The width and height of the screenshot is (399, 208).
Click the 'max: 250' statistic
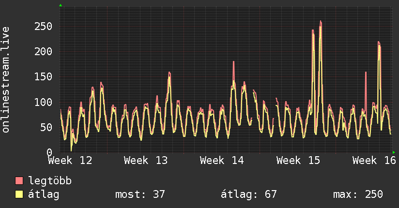(x=358, y=194)
